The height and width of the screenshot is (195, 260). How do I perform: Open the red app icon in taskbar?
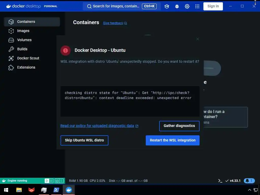pos(31,190)
